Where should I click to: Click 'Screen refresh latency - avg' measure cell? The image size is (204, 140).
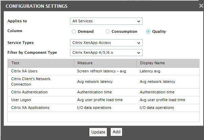click(x=105, y=71)
